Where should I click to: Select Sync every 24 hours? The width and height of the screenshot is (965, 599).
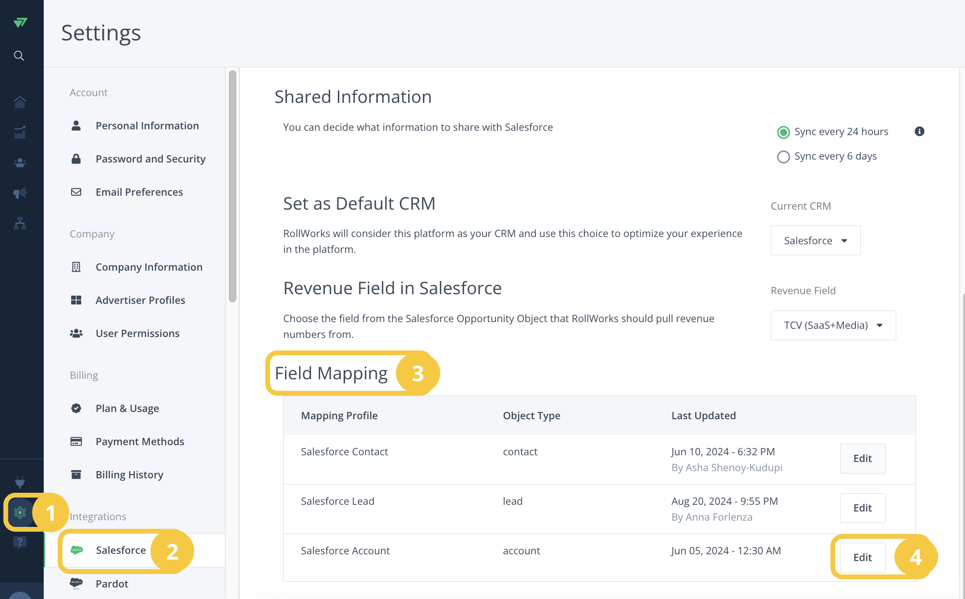[783, 132]
